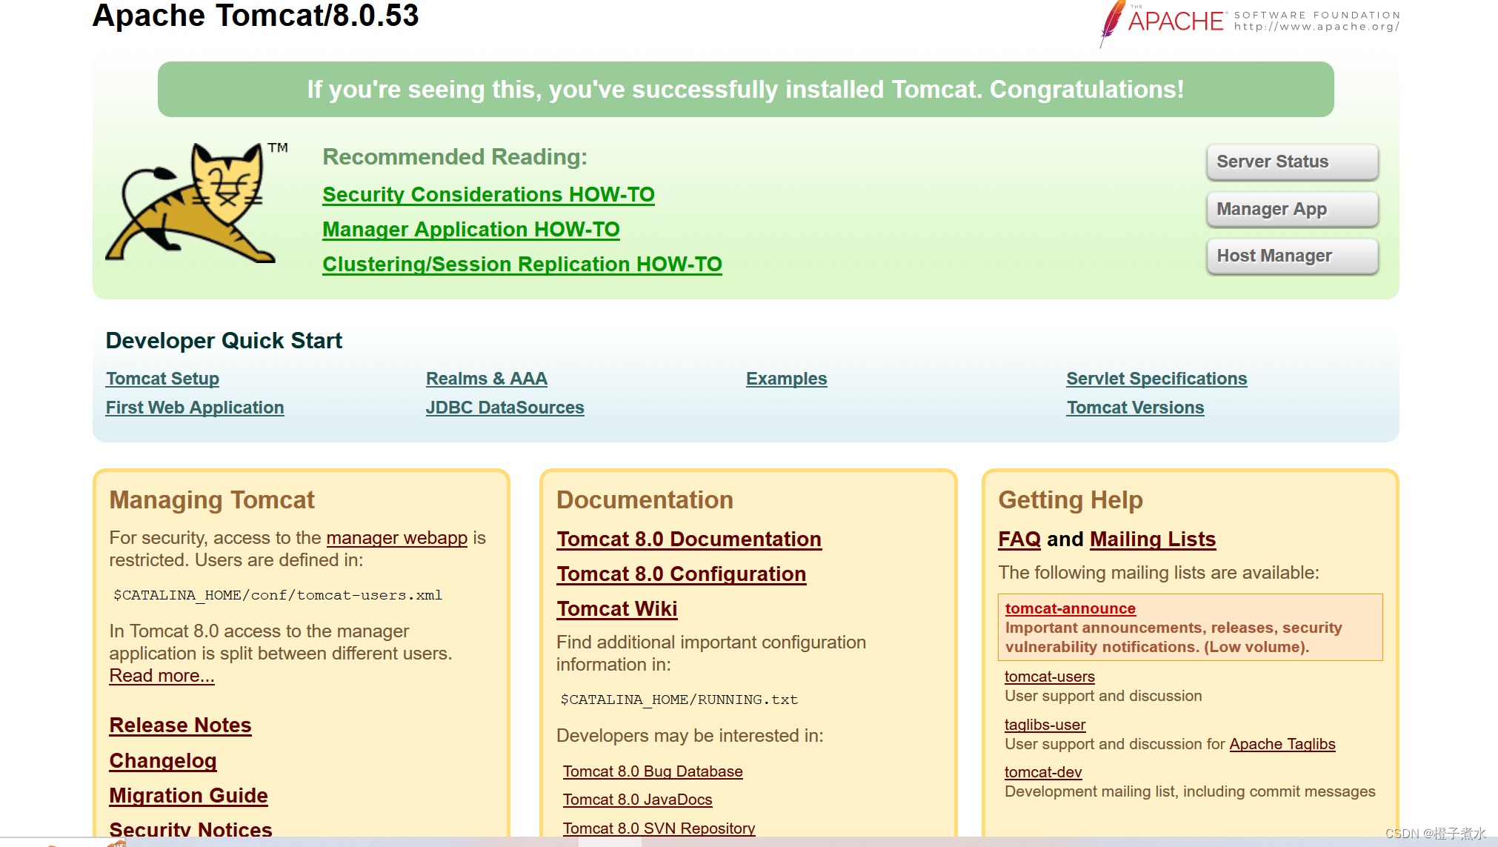Go to Tomcat Setup quick start
This screenshot has height=847, width=1498.
[x=162, y=379]
